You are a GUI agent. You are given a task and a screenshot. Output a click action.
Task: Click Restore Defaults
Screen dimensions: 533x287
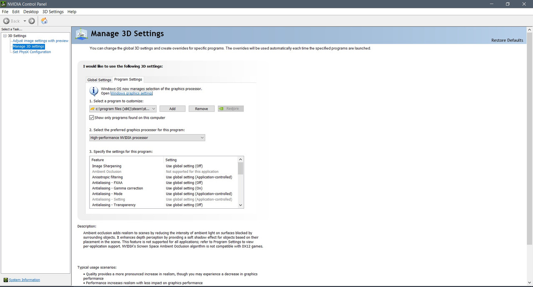tap(507, 40)
